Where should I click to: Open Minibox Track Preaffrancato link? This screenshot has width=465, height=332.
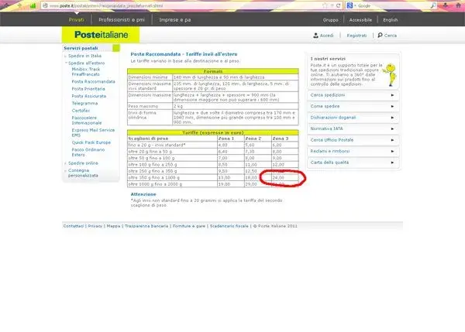pyautogui.click(x=86, y=72)
